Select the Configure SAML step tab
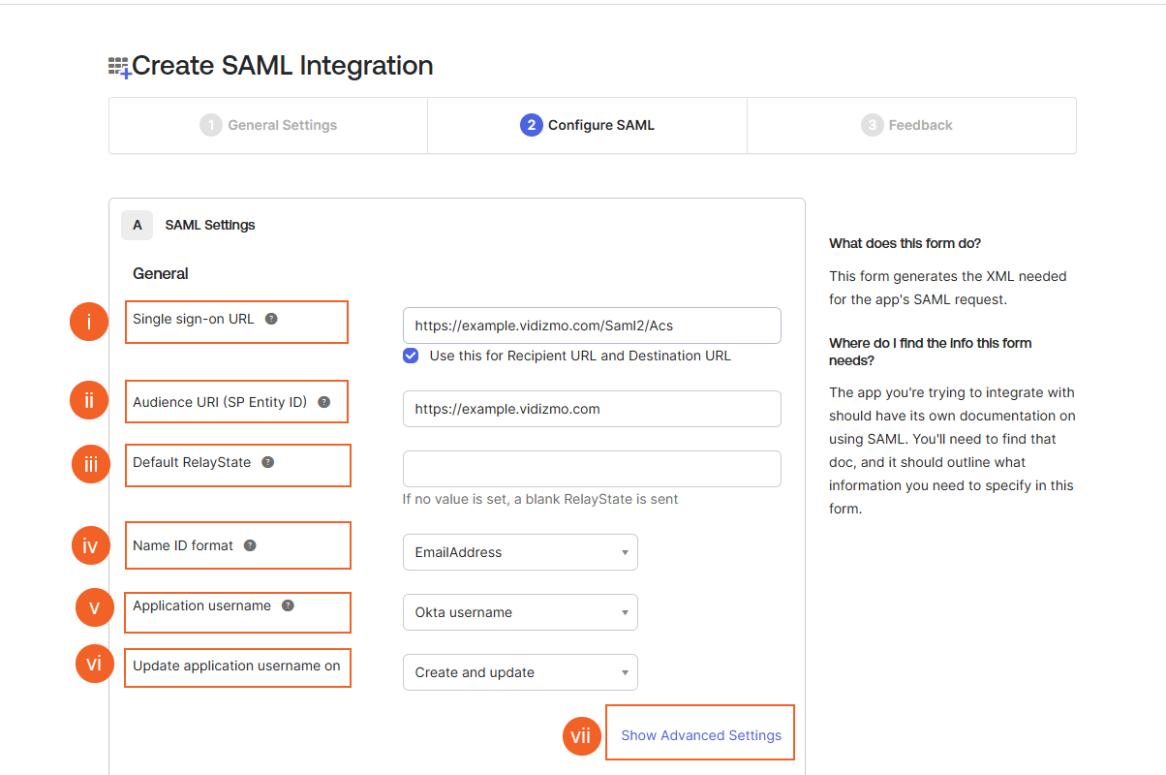The width and height of the screenshot is (1166, 775). [588, 125]
